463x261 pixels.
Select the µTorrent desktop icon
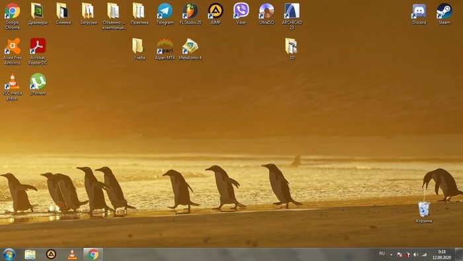click(38, 84)
